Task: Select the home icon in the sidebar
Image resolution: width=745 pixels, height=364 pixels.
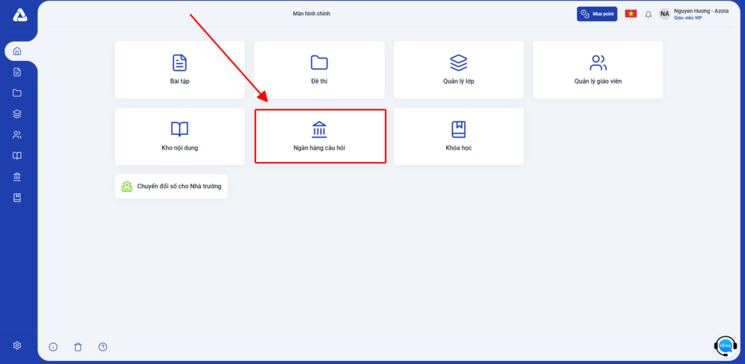Action: click(17, 51)
